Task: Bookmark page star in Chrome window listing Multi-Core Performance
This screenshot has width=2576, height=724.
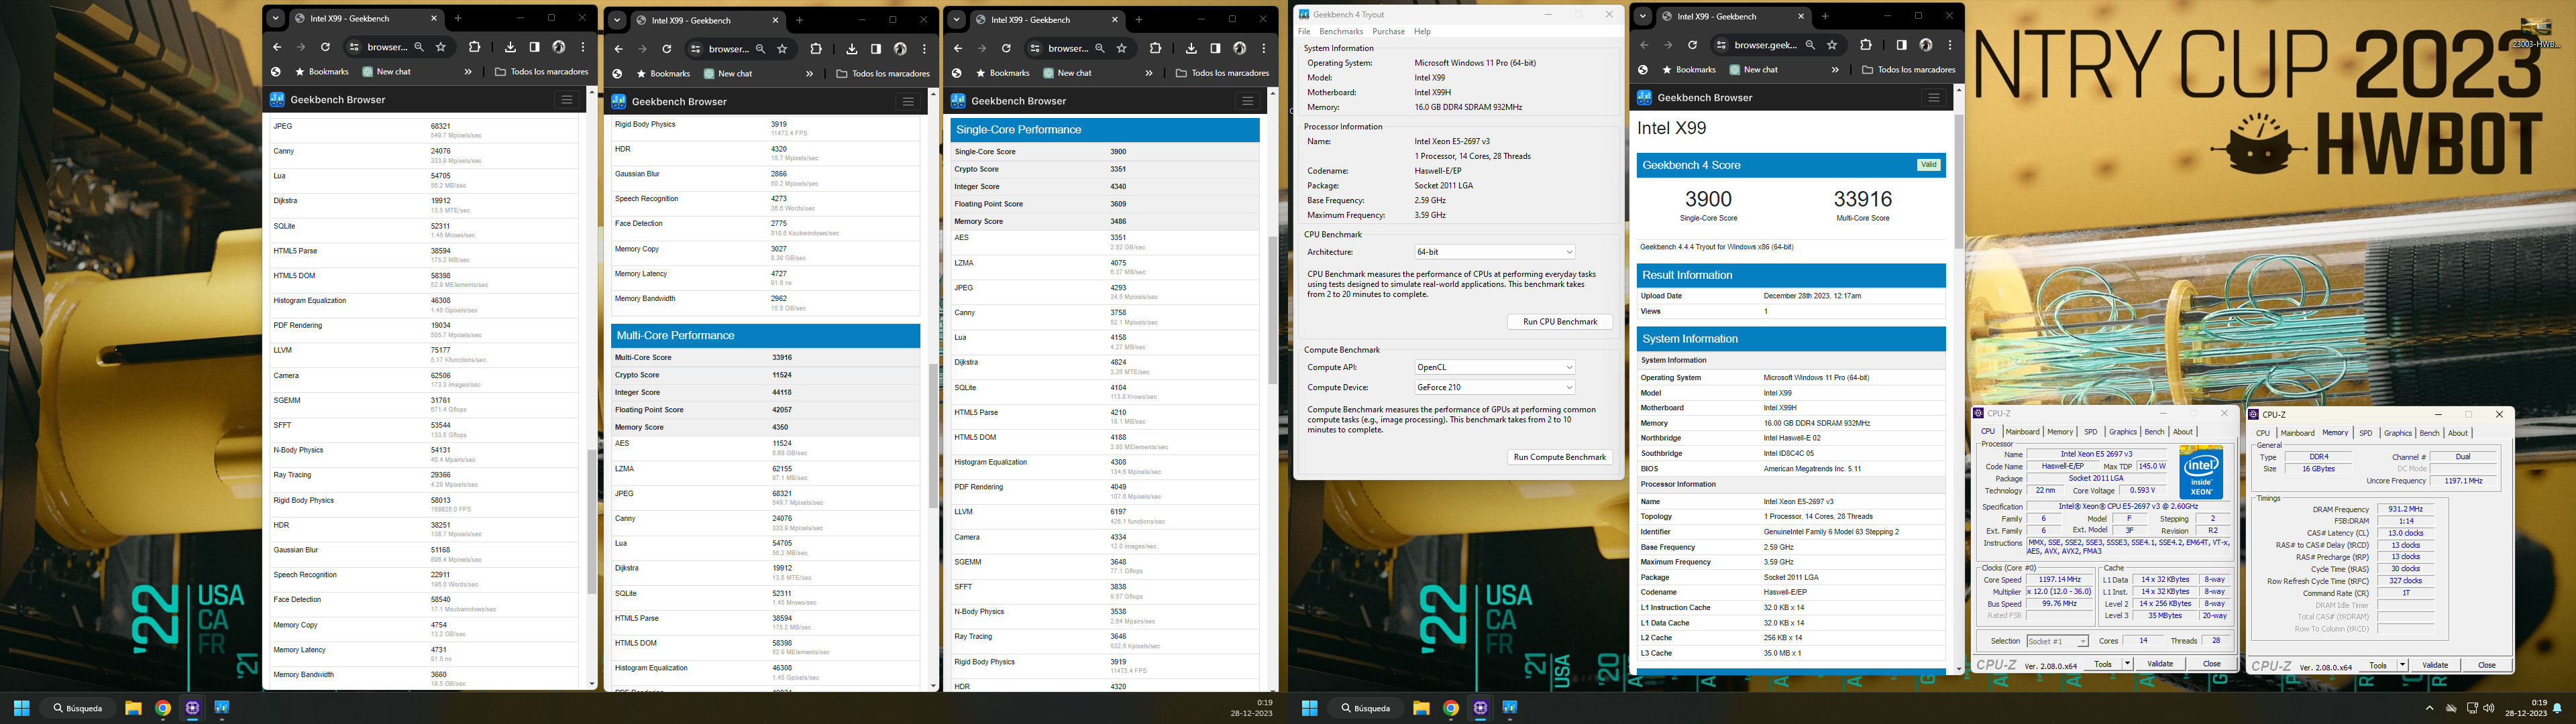Action: click(x=782, y=49)
